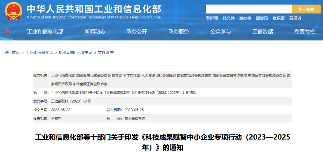Click the 发布机构 value 科技司
This screenshot has height=153, width=323.
tap(56, 118)
